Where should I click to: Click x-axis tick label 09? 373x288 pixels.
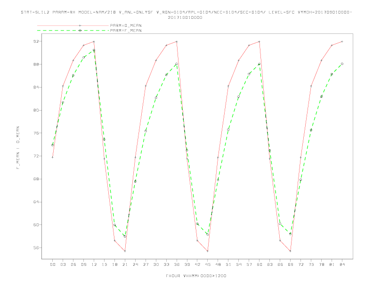click(x=83, y=264)
